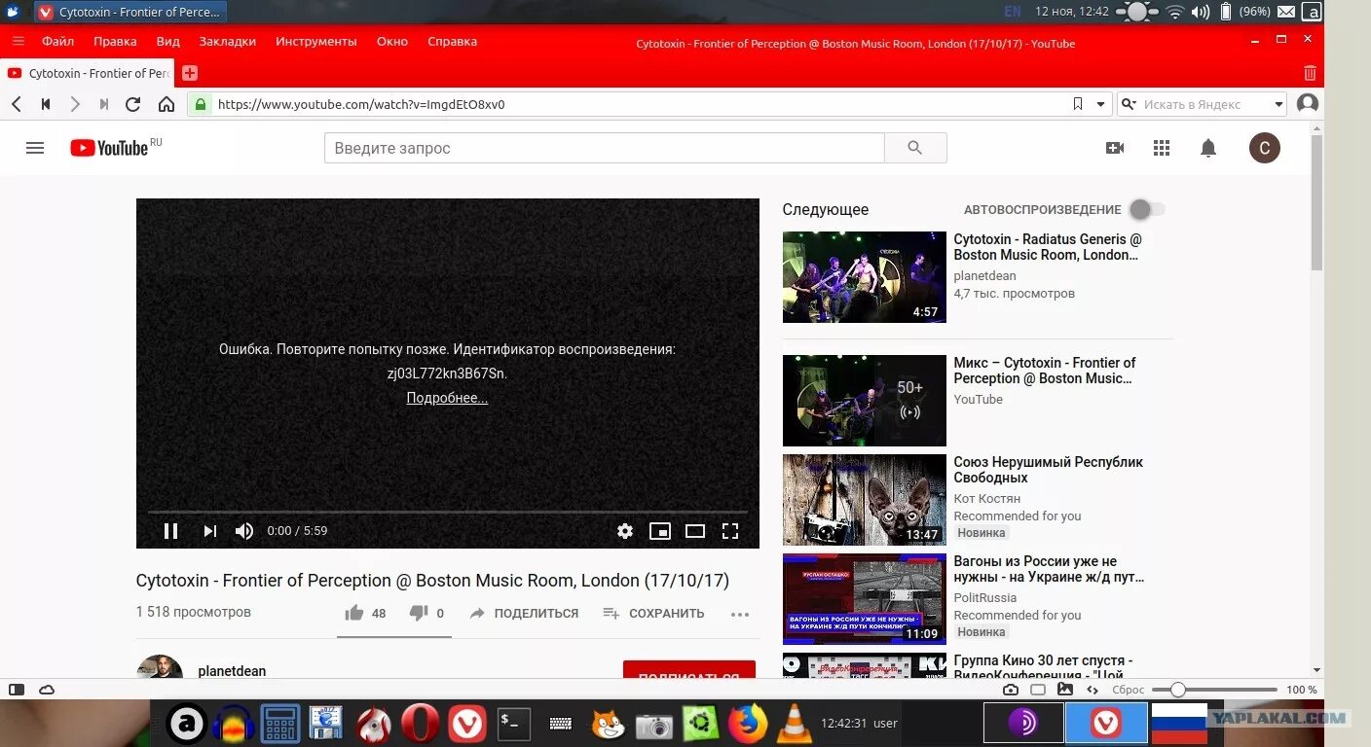This screenshot has width=1371, height=747.
Task: Go back with Vivaldi back arrow
Action: [x=17, y=104]
